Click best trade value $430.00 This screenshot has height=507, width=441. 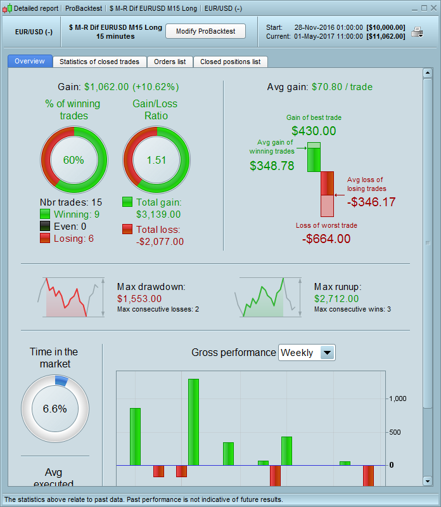point(314,131)
